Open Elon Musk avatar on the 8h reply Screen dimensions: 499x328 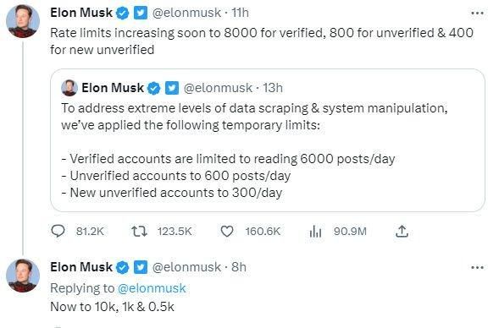23,276
